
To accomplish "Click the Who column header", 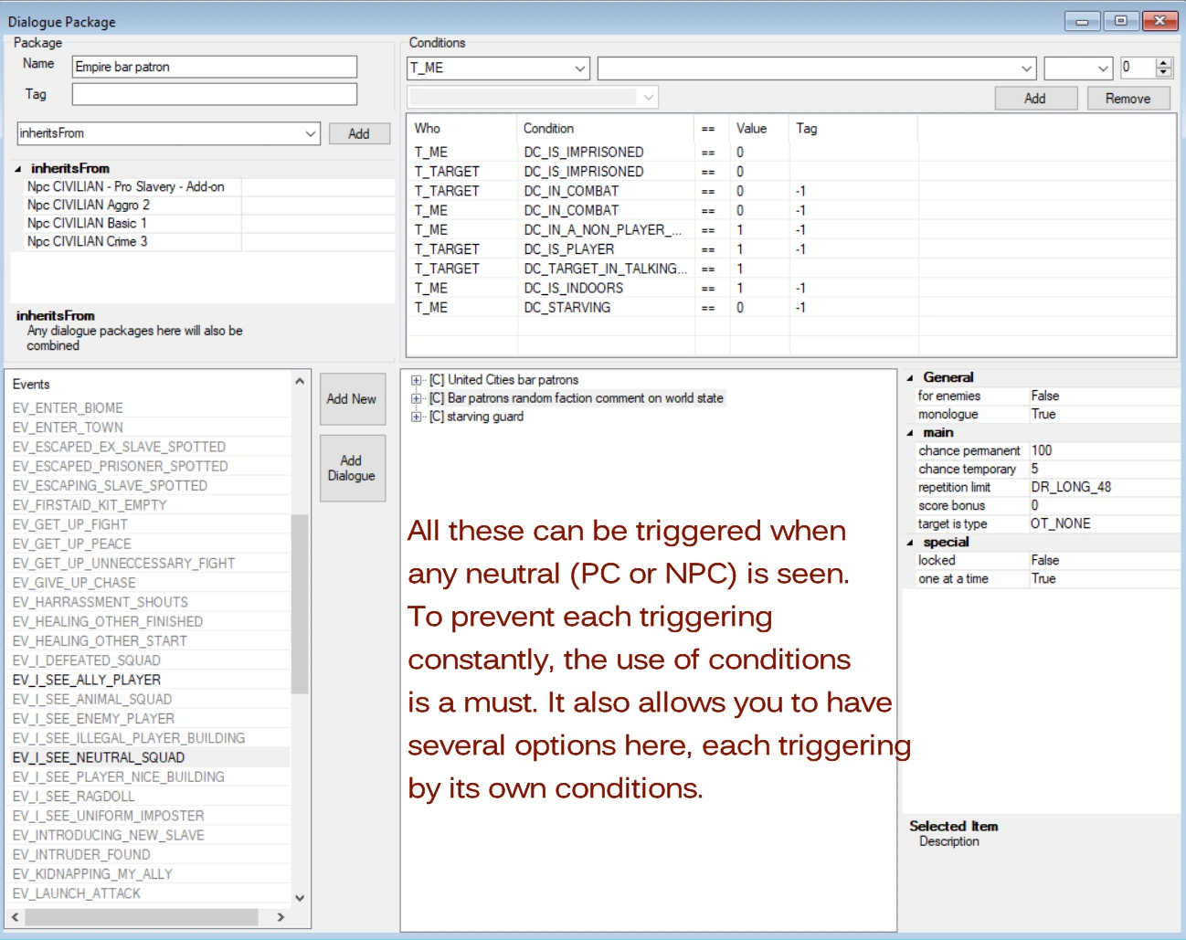I will (461, 129).
